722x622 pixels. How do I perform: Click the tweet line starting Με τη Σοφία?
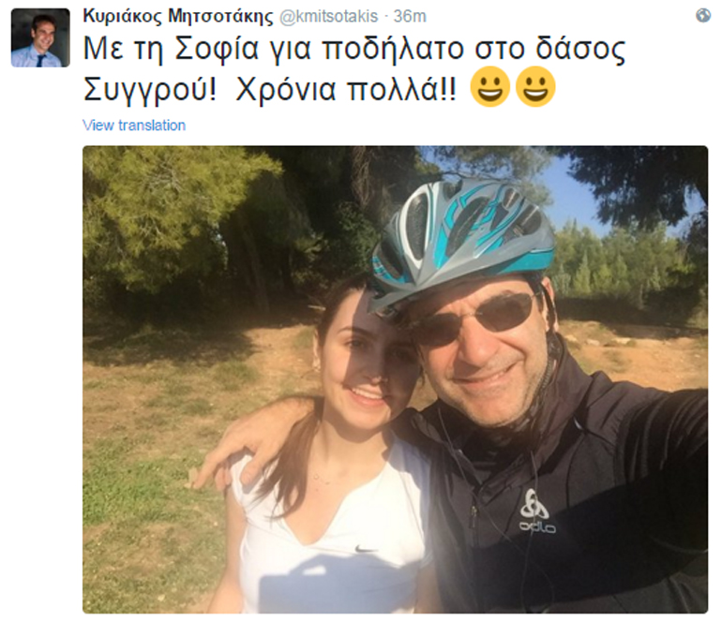[x=354, y=49]
